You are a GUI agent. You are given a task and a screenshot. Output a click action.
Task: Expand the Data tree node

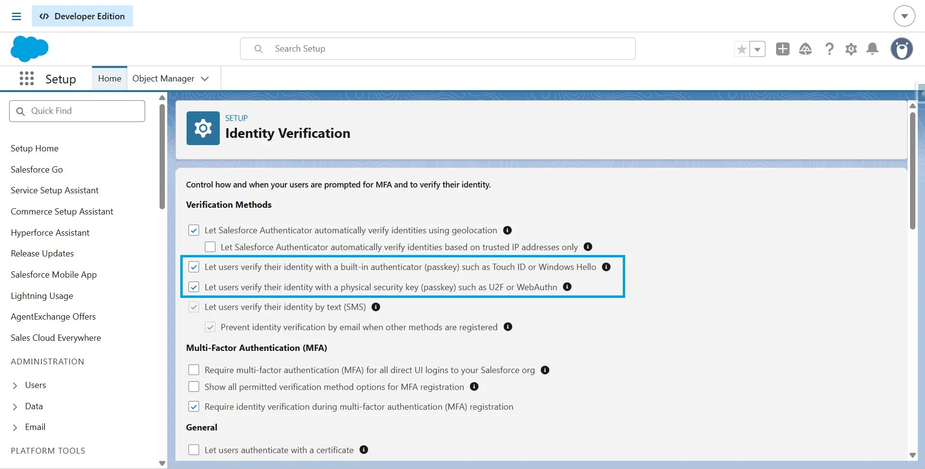pyautogui.click(x=15, y=407)
